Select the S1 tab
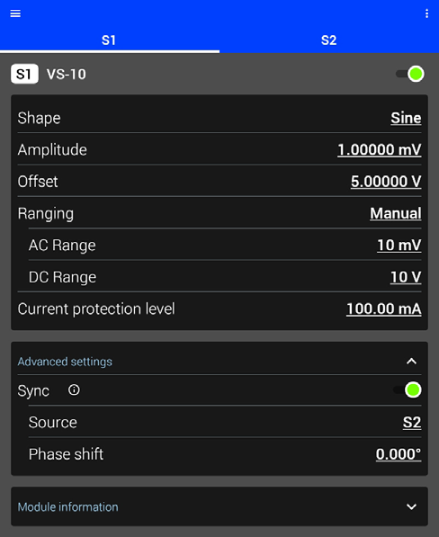Viewport: 439px width, 537px height. pos(110,40)
